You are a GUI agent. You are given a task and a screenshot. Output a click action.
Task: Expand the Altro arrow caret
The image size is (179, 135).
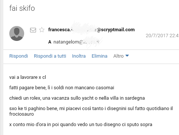(127, 56)
